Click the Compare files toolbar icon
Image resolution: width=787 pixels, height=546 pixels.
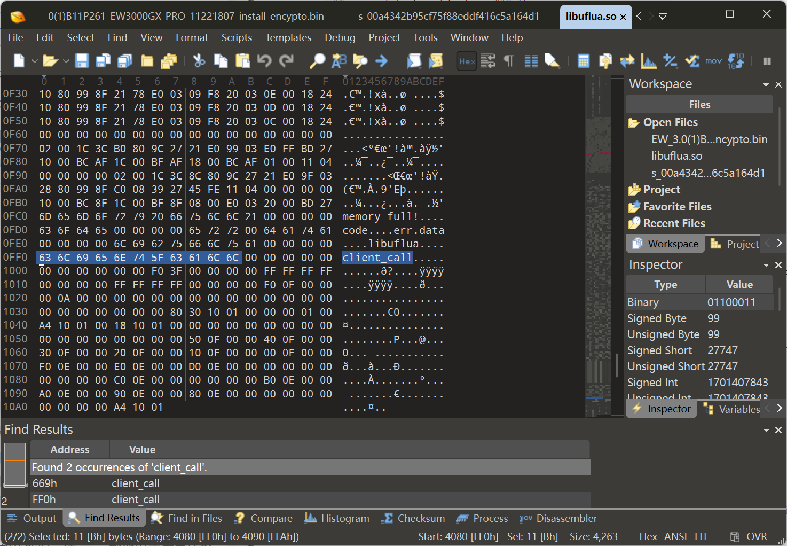click(627, 61)
